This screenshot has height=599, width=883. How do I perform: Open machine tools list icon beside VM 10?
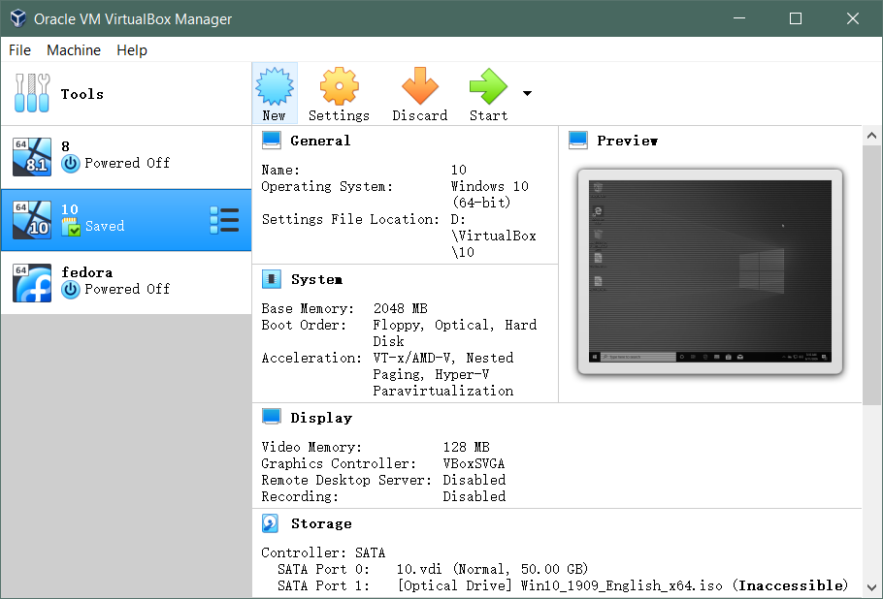coord(224,220)
